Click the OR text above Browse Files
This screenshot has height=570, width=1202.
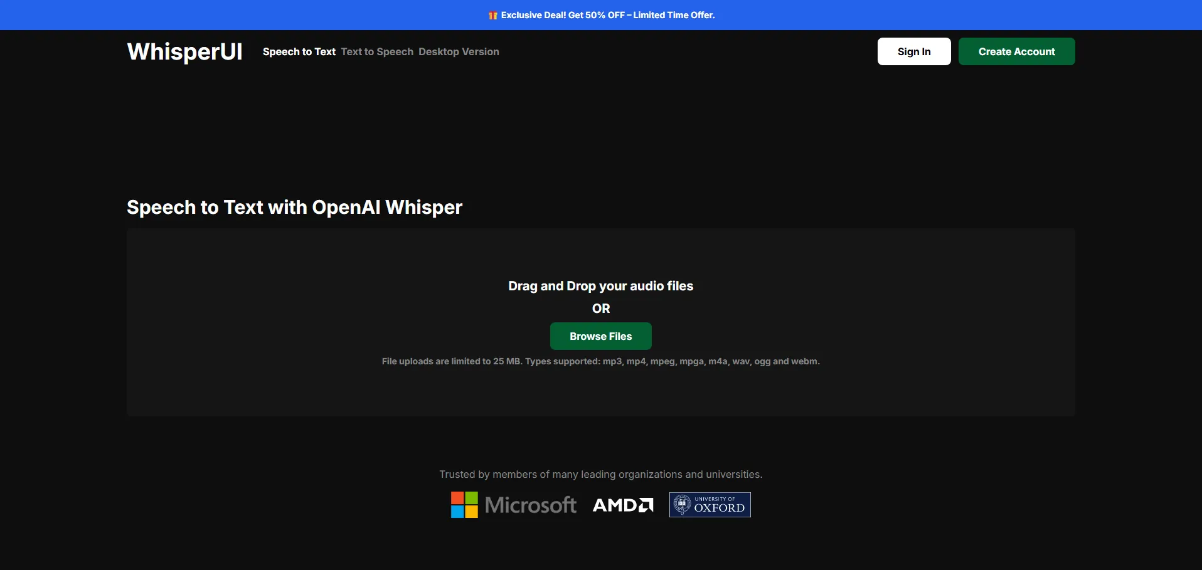tap(600, 309)
